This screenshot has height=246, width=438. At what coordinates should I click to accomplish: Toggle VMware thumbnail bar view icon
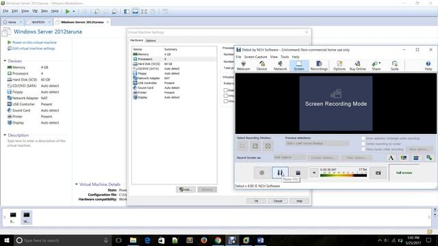[136, 12]
